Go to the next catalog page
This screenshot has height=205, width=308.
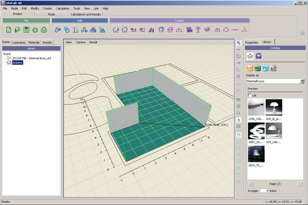300,184
